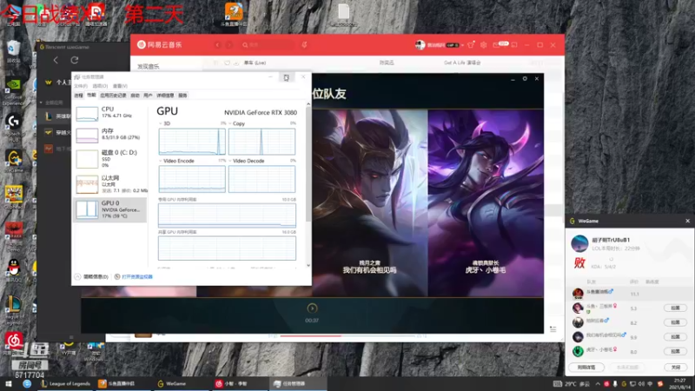Expand the 3D engine graph dropdown
This screenshot has height=391, width=695.
click(x=161, y=123)
